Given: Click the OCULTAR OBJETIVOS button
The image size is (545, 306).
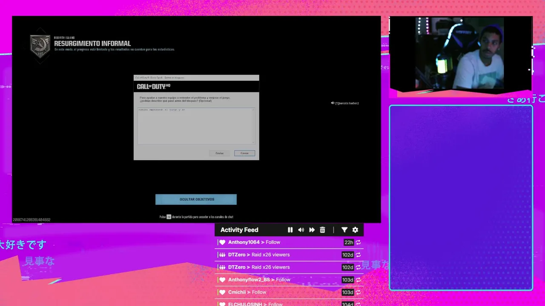Looking at the screenshot, I should (196, 199).
